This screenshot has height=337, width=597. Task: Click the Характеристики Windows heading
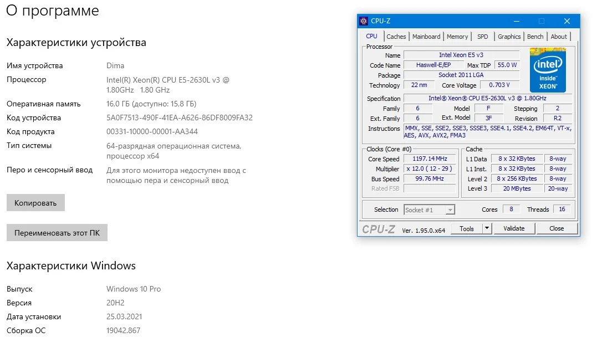click(x=71, y=265)
